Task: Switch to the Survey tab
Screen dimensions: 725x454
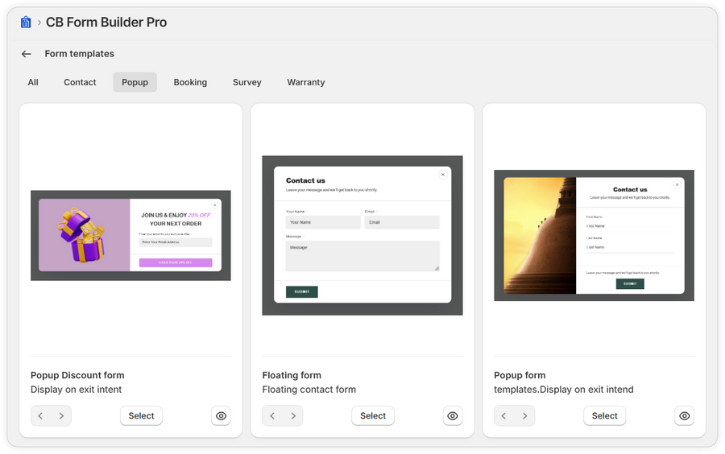Action: coord(247,82)
